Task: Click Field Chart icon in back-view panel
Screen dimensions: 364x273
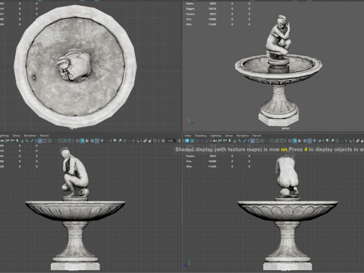Action: coord(272,141)
